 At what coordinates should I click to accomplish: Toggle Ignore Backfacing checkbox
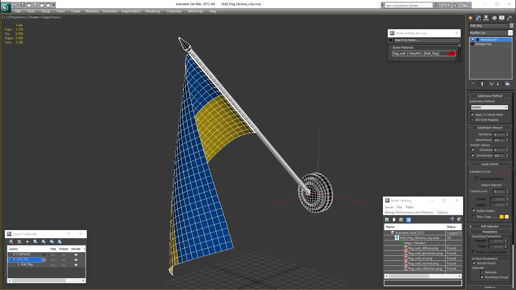click(477, 179)
